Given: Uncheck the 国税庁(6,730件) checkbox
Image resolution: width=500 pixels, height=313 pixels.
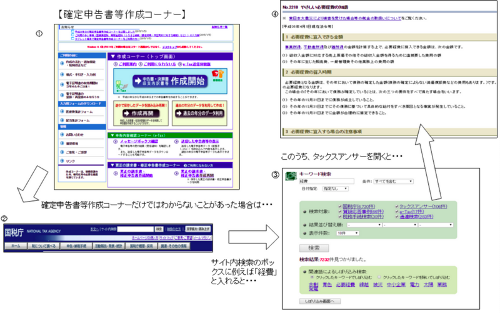Looking at the screenshot, I should pos(340,207).
